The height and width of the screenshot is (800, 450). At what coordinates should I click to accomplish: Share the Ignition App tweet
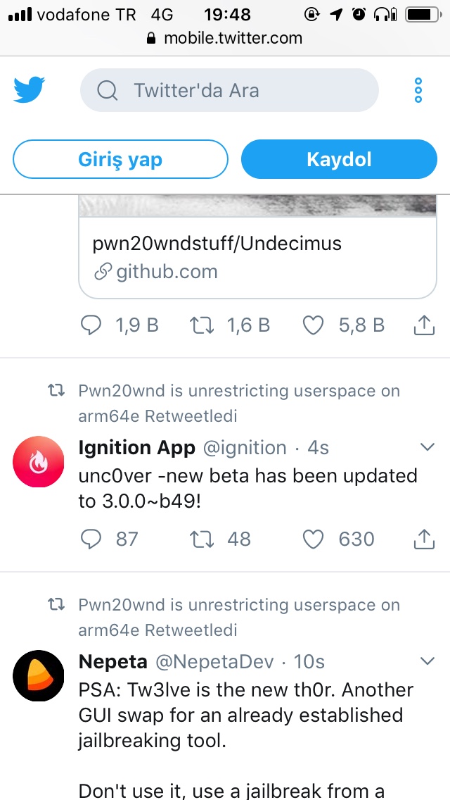click(423, 539)
